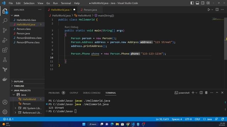Maximize the panel with up chevron
The height and width of the screenshot is (127, 227).
click(217, 92)
